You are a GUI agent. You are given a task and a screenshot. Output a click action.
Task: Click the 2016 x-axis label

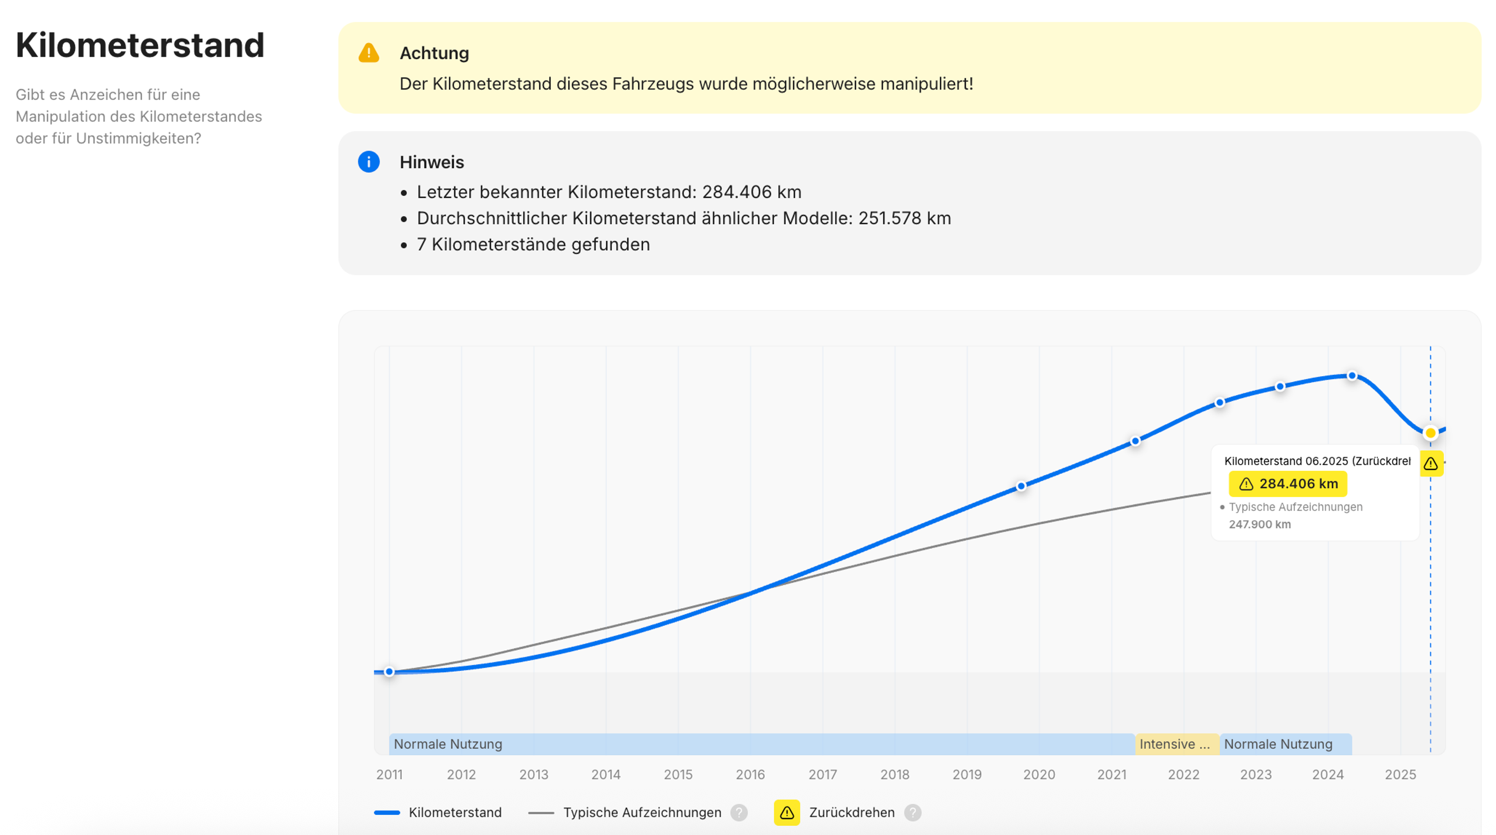click(x=750, y=775)
